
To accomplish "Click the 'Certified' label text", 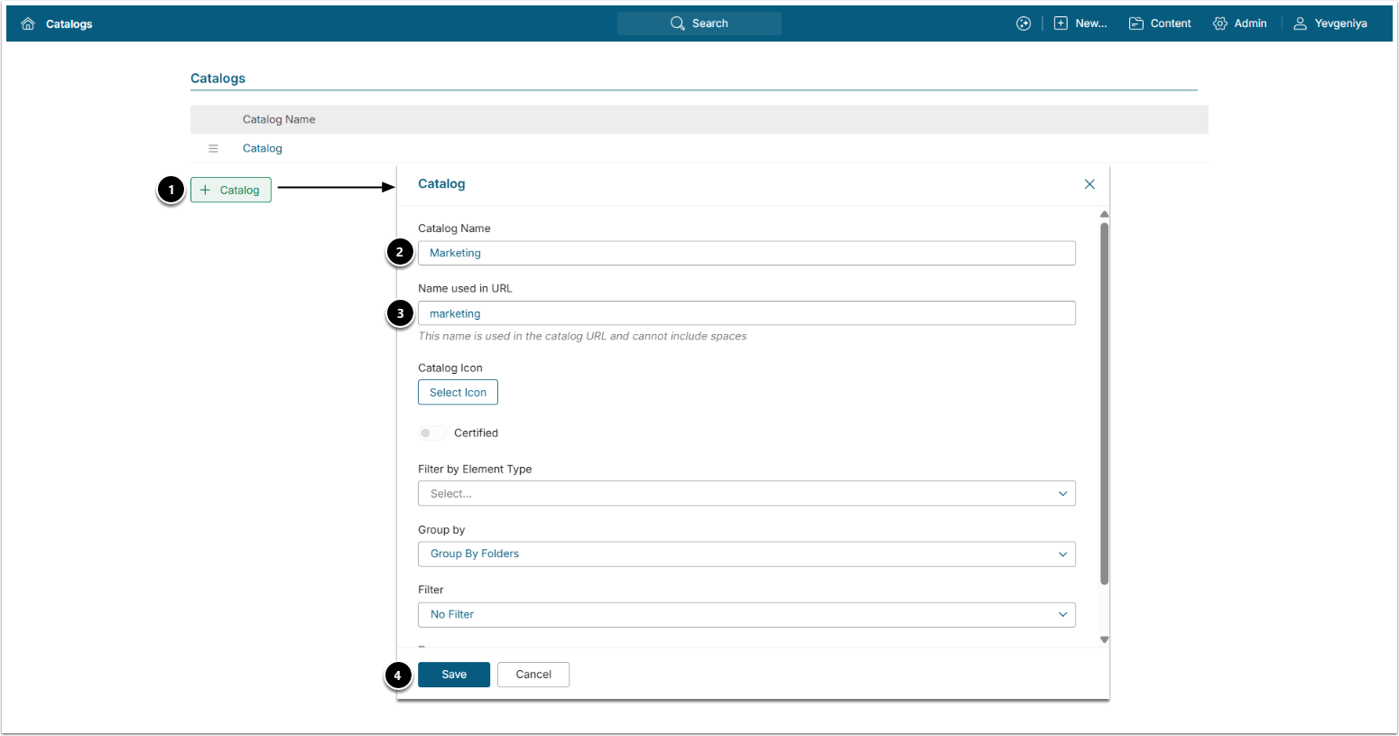I will [x=476, y=433].
